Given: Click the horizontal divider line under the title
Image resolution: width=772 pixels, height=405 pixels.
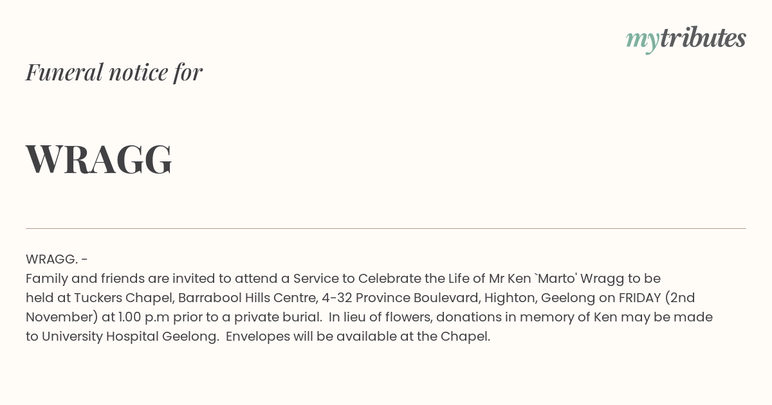Looking at the screenshot, I should [386, 228].
